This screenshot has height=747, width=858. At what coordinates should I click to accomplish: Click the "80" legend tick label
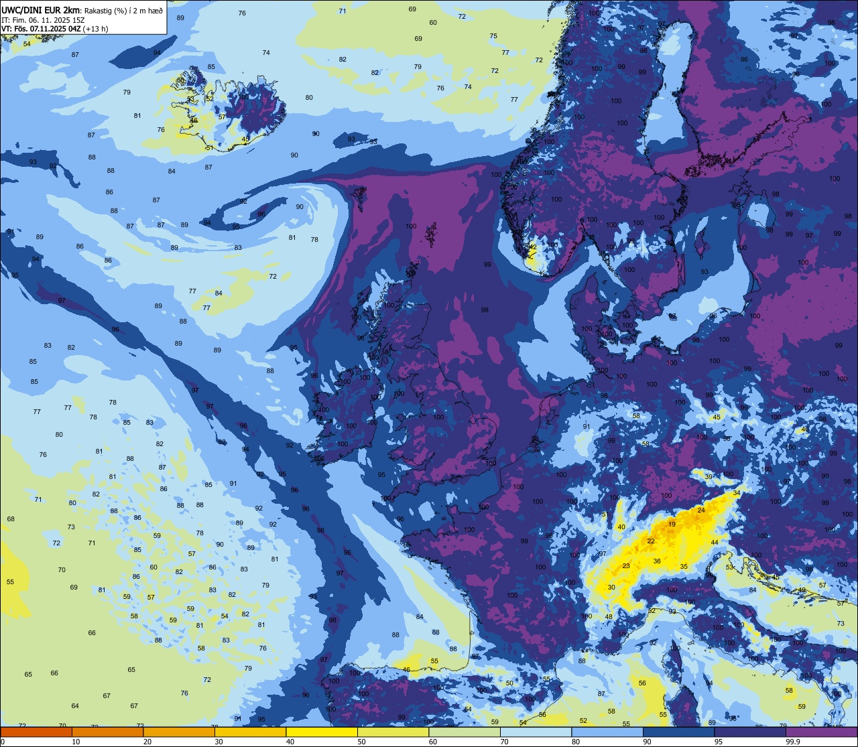click(x=576, y=742)
